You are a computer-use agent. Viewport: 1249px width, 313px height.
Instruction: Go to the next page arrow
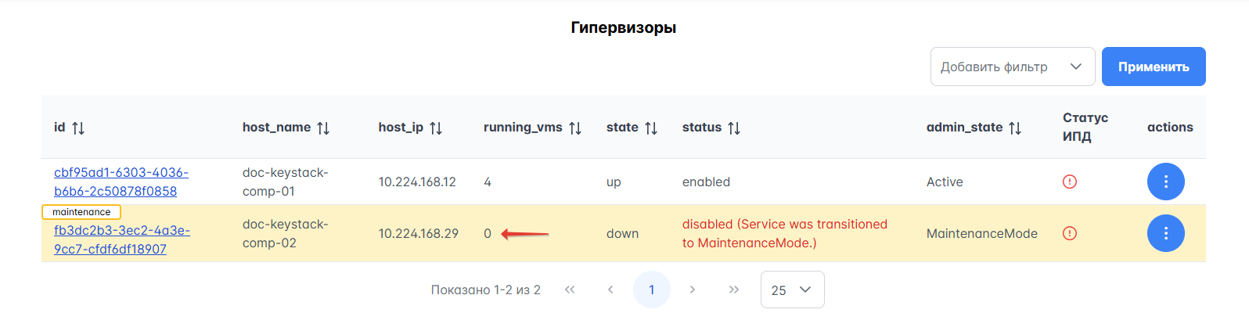pos(693,290)
